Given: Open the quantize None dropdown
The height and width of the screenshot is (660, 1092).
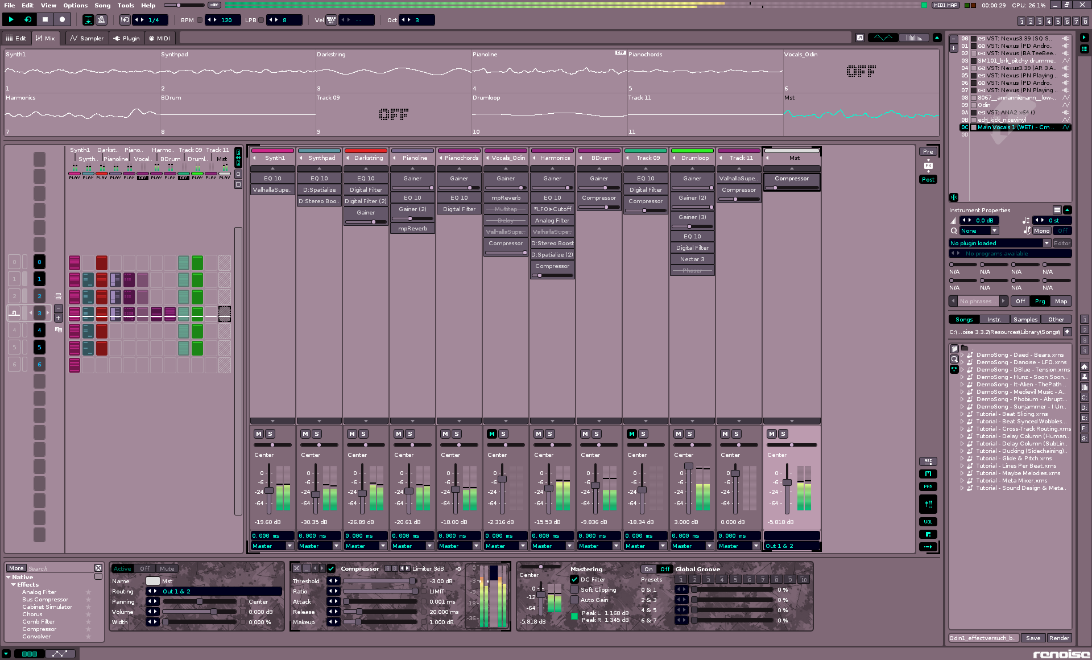Looking at the screenshot, I should point(979,230).
